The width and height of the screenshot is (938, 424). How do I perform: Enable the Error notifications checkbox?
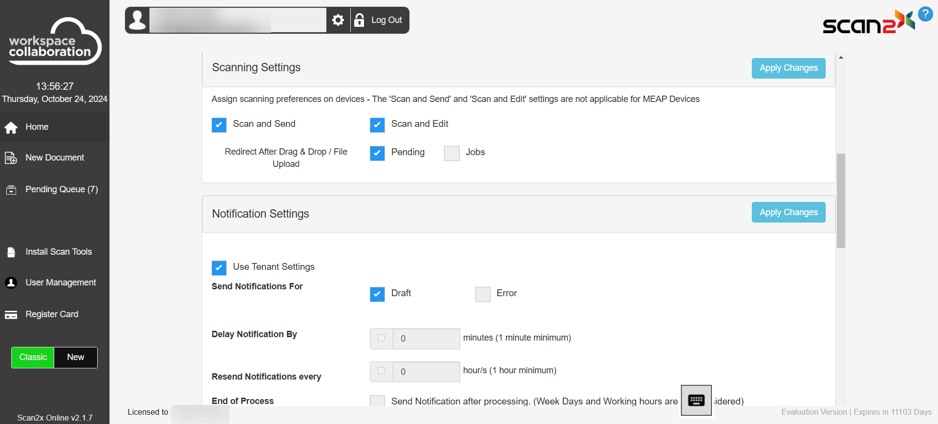tap(483, 294)
